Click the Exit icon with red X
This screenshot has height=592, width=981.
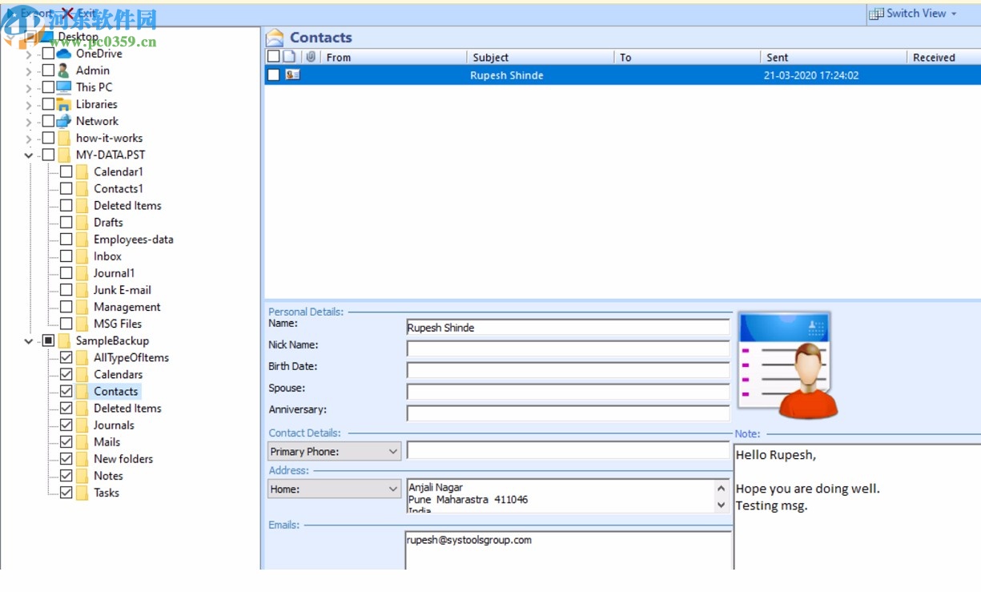coord(67,13)
